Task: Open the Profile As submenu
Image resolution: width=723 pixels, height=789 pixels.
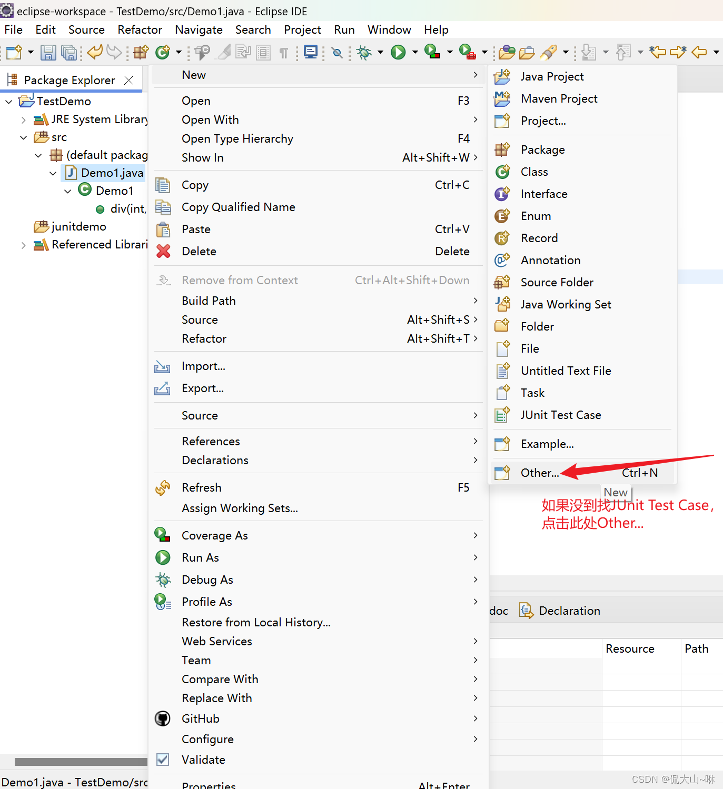Action: [x=318, y=602]
